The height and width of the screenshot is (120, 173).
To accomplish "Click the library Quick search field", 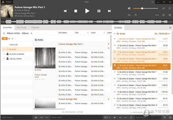I will click(x=17, y=117).
